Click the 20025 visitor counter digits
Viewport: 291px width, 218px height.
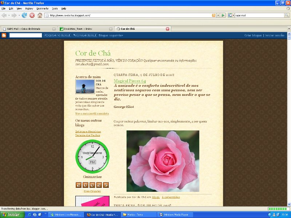(x=92, y=185)
